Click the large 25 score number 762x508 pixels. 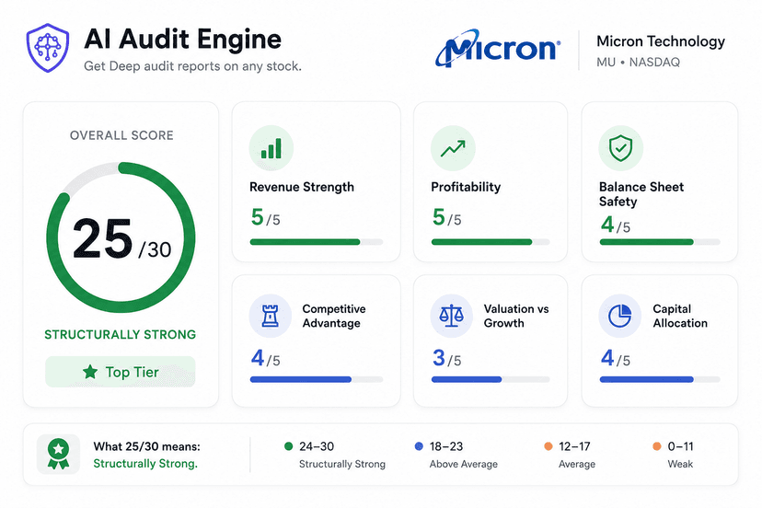pos(102,238)
